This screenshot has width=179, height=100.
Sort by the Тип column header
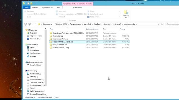pos(104,29)
